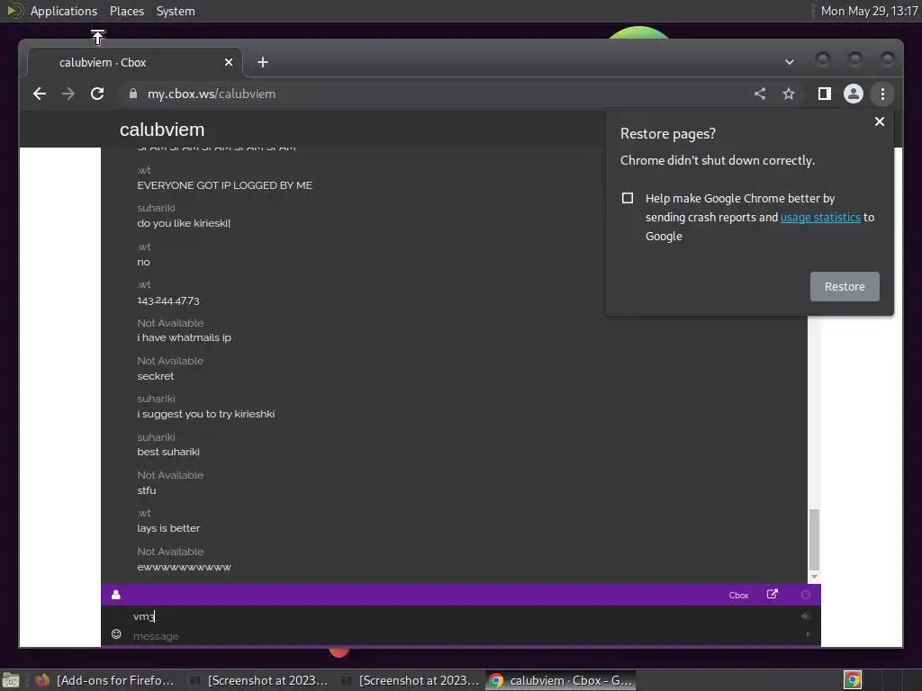Click the message reading no
The height and width of the screenshot is (691, 922).
tap(143, 262)
